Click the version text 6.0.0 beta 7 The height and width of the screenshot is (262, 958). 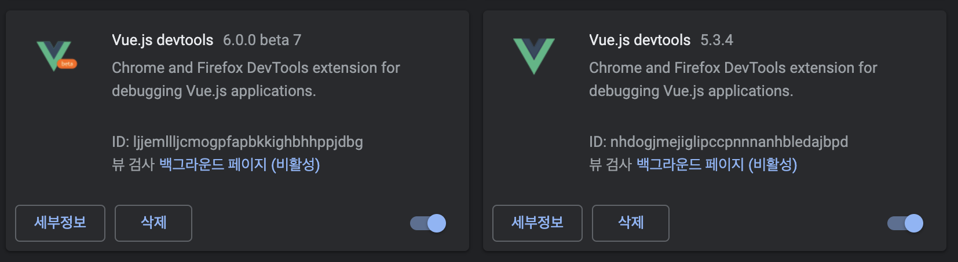click(x=262, y=40)
